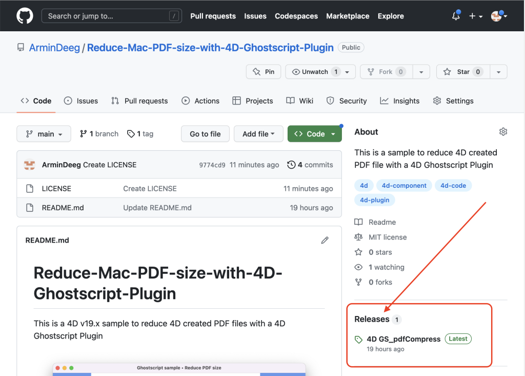This screenshot has width=525, height=376.
Task: Click the README.md heading in file box
Action: tap(47, 240)
